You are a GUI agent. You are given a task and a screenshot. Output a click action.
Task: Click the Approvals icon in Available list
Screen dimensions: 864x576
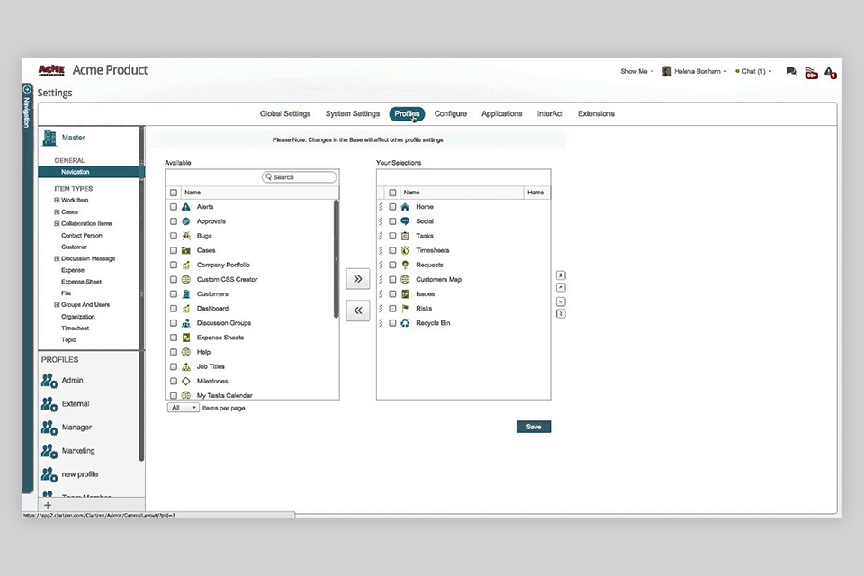tap(186, 221)
